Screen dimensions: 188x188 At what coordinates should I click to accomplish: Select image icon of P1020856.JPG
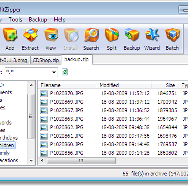(44, 153)
